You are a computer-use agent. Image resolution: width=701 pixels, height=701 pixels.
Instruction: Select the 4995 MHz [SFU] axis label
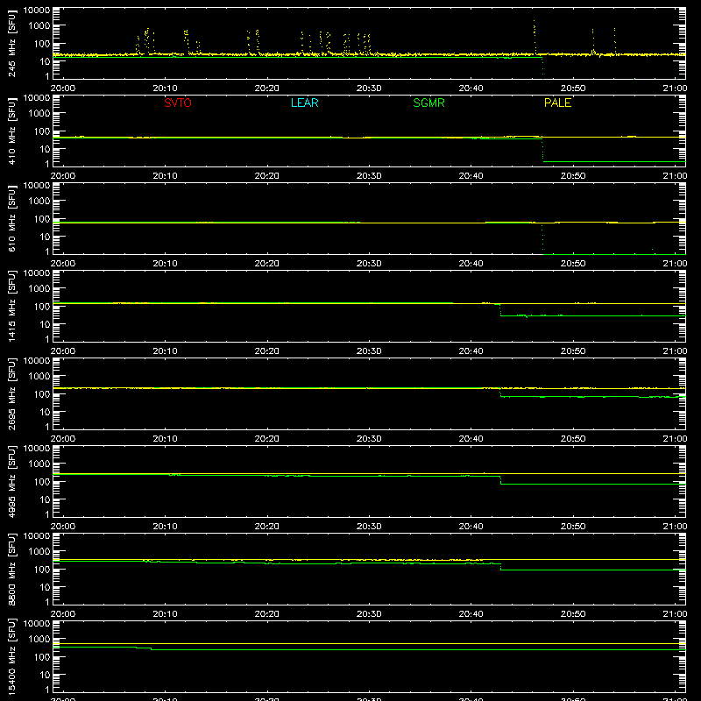pyautogui.click(x=12, y=481)
